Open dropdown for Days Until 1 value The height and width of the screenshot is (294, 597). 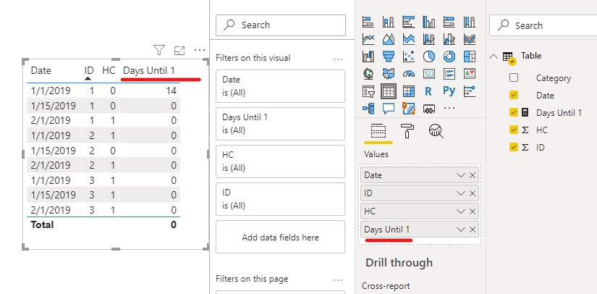[461, 230]
